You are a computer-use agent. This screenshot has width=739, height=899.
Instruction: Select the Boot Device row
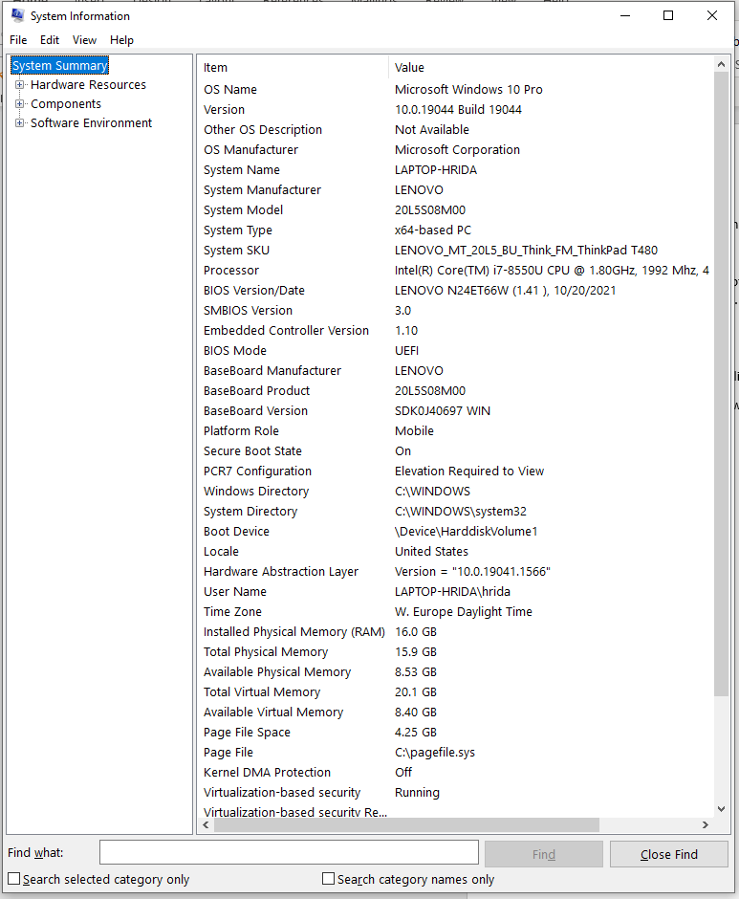click(456, 531)
